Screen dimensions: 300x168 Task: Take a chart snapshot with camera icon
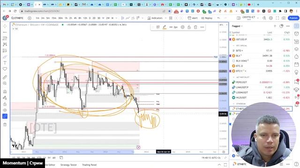(x=284, y=18)
